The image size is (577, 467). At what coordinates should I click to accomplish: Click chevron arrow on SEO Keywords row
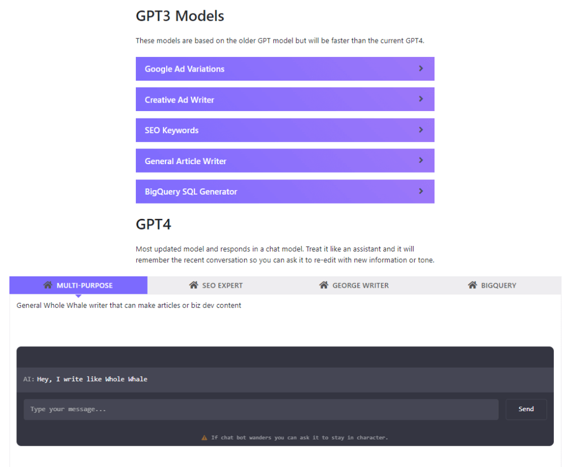click(x=421, y=130)
